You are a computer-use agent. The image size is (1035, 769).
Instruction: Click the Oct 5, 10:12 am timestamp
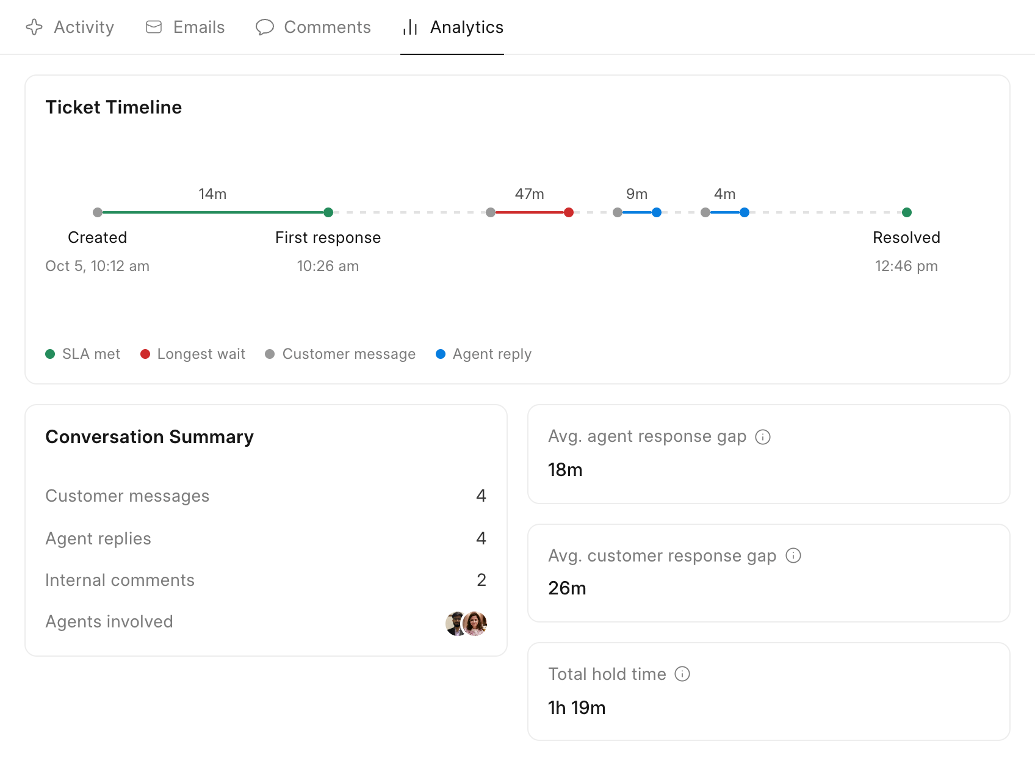pos(98,266)
